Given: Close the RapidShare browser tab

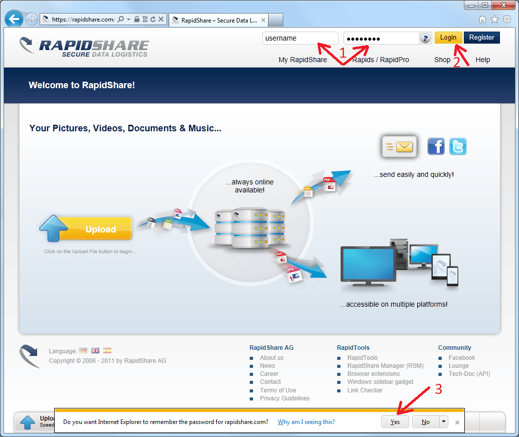Looking at the screenshot, I should 263,20.
